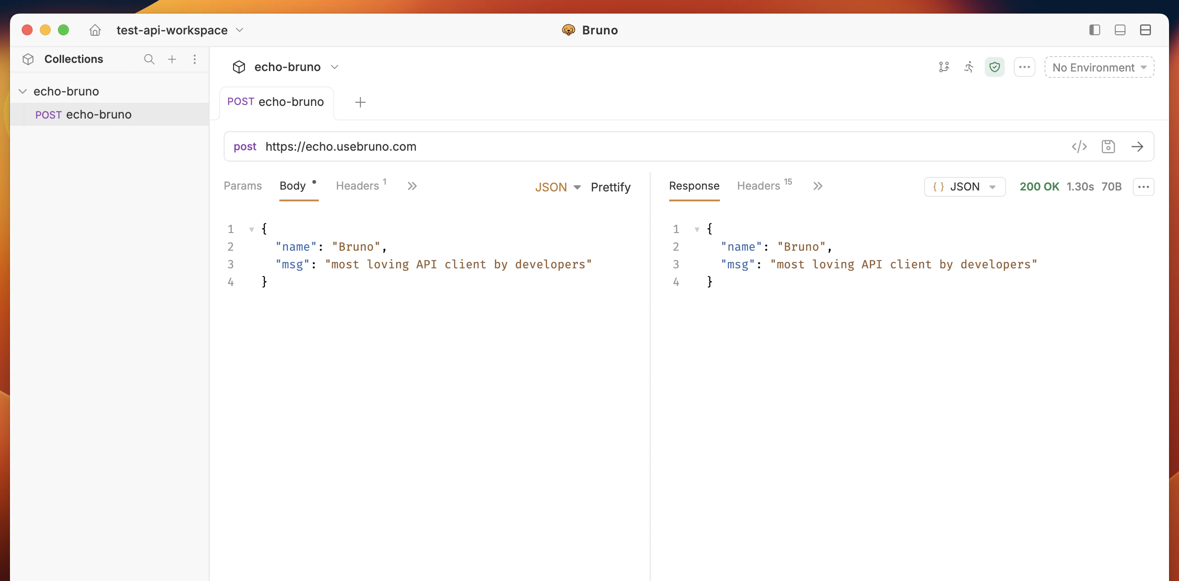Open the collection runner icon
Viewport: 1179px width, 581px height.
coord(968,67)
